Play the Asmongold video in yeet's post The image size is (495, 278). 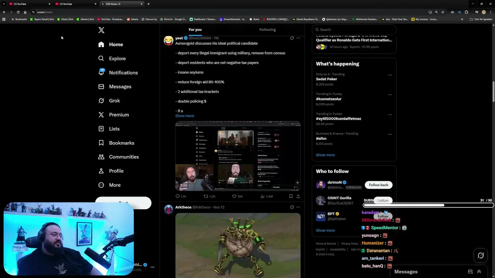coord(238,156)
